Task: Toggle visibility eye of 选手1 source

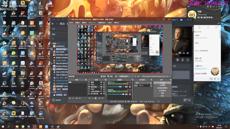Action: point(101,85)
